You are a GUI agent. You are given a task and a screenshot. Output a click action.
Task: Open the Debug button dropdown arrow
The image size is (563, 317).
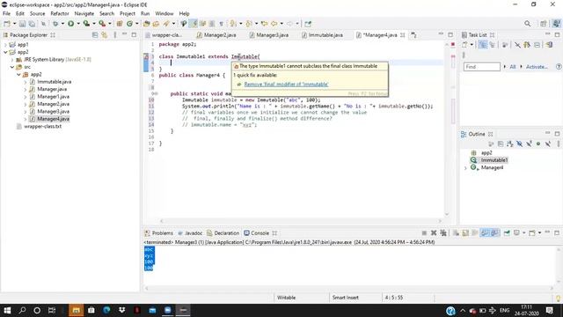(62, 24)
